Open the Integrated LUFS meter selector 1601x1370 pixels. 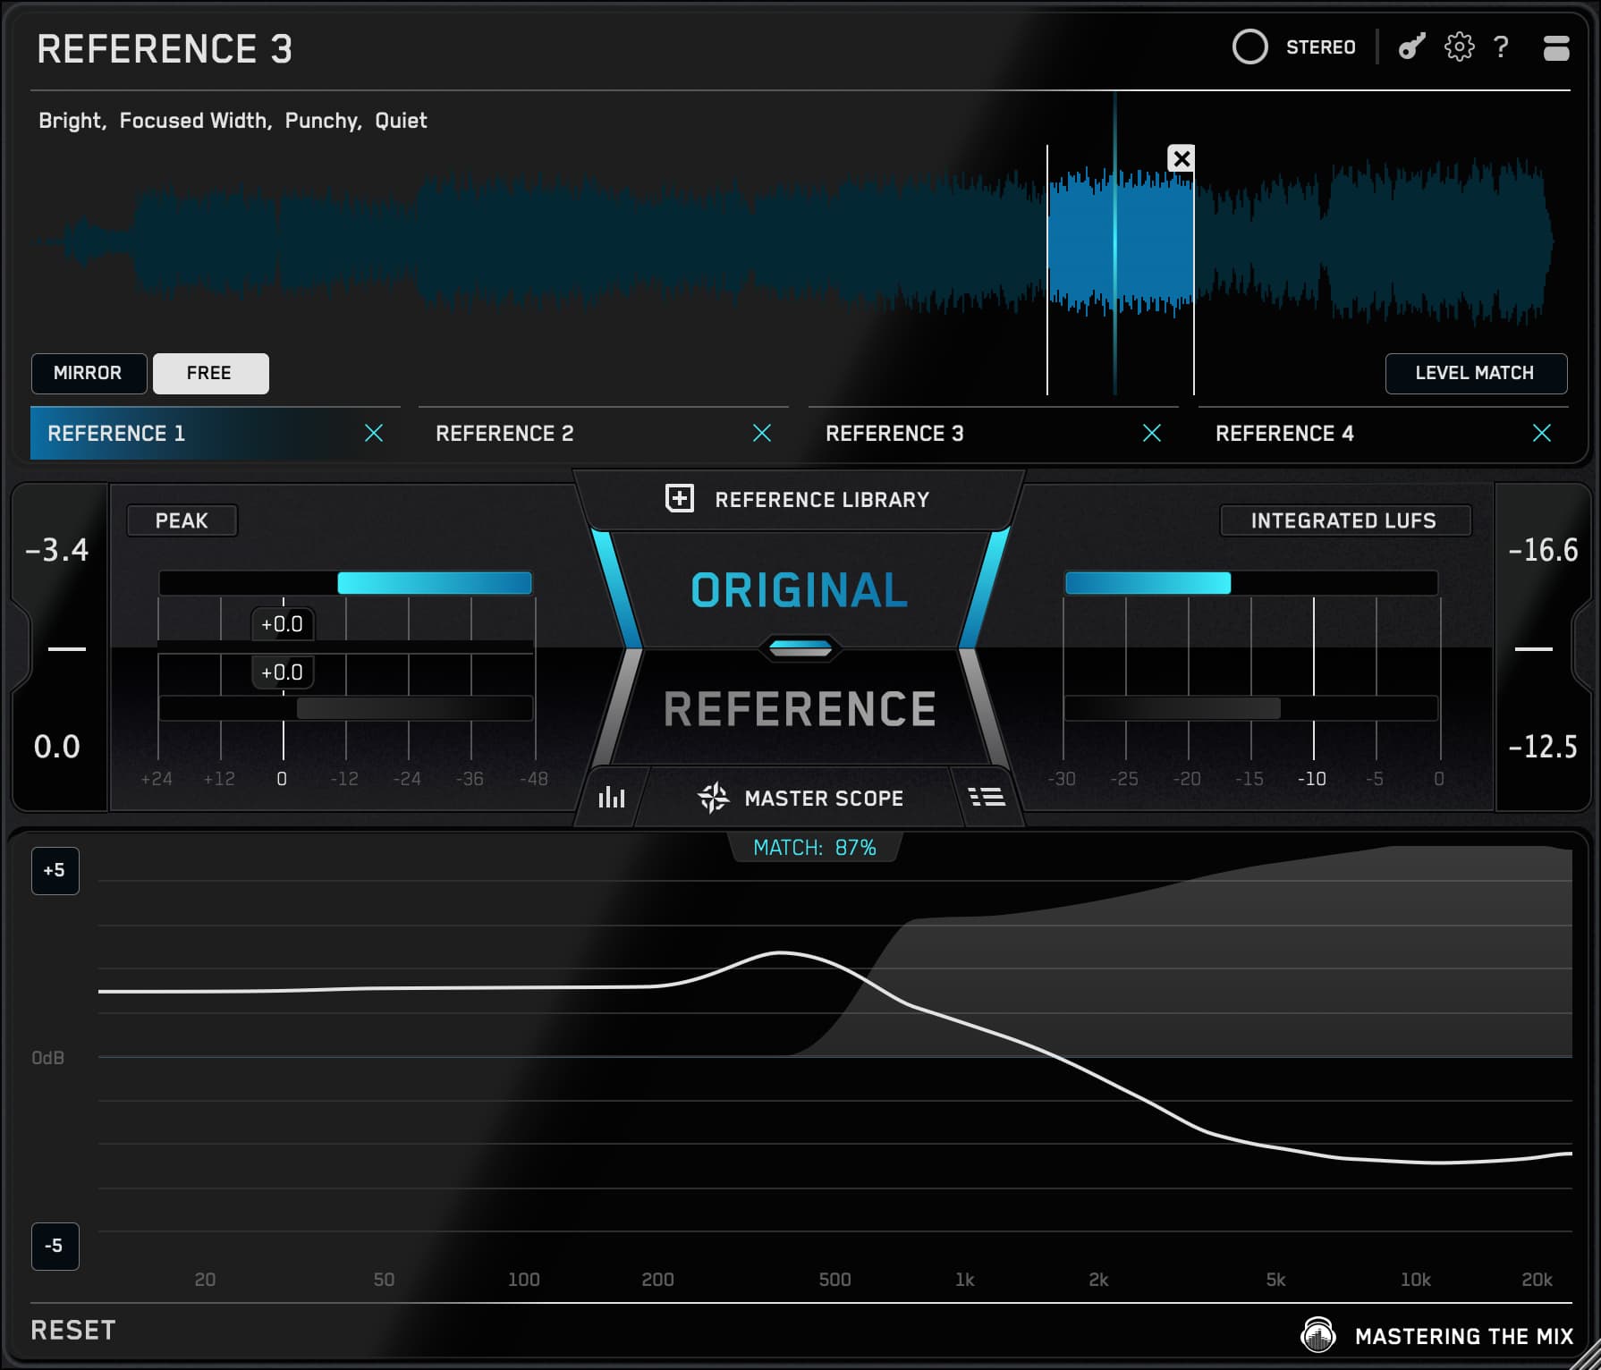1343,520
